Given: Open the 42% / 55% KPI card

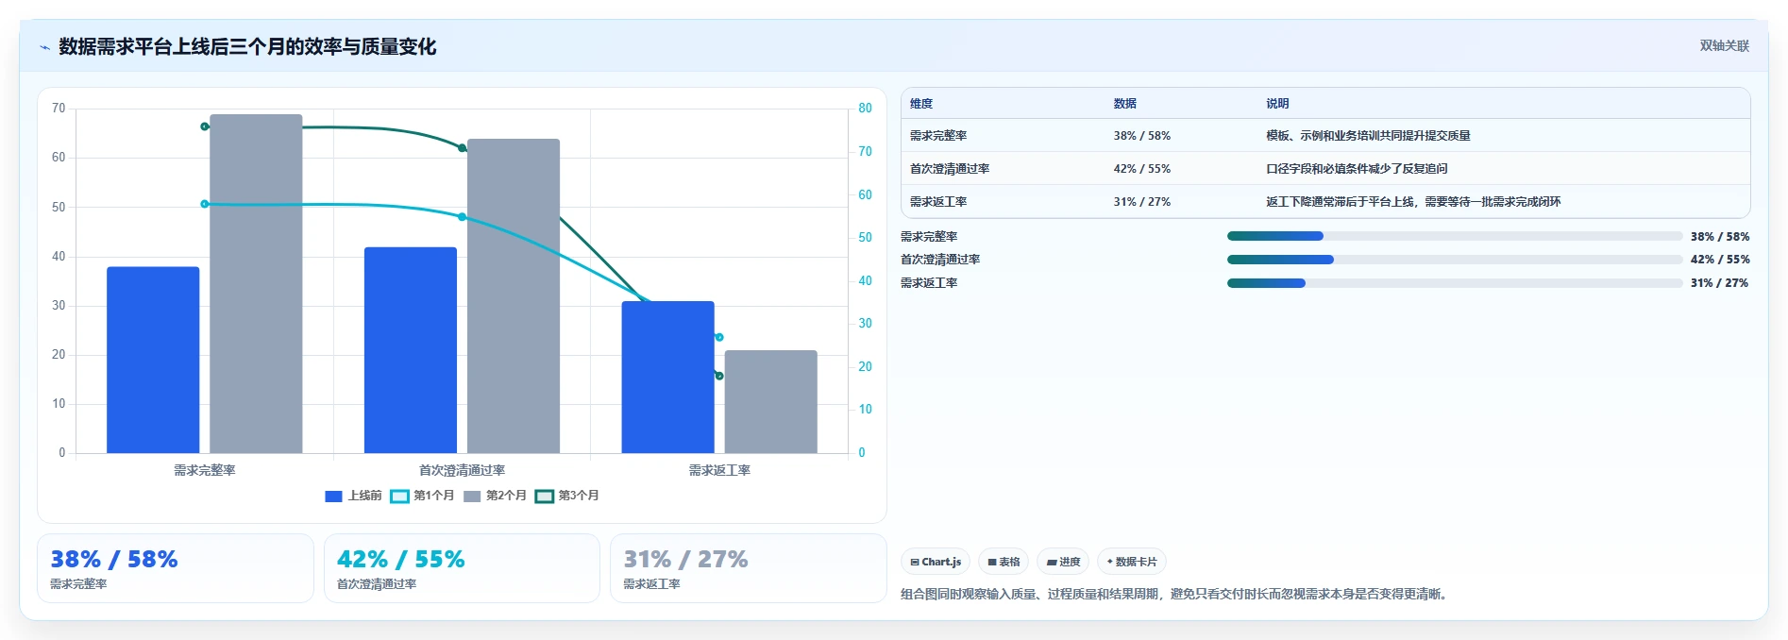Looking at the screenshot, I should (x=462, y=568).
